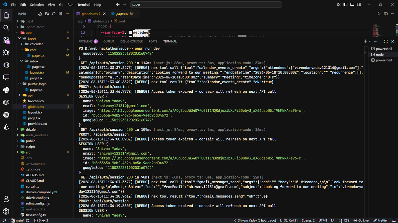Open the Selection menu

(37, 5)
